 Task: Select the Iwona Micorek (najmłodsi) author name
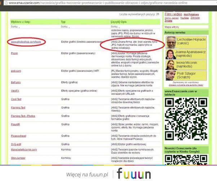point(187,64)
